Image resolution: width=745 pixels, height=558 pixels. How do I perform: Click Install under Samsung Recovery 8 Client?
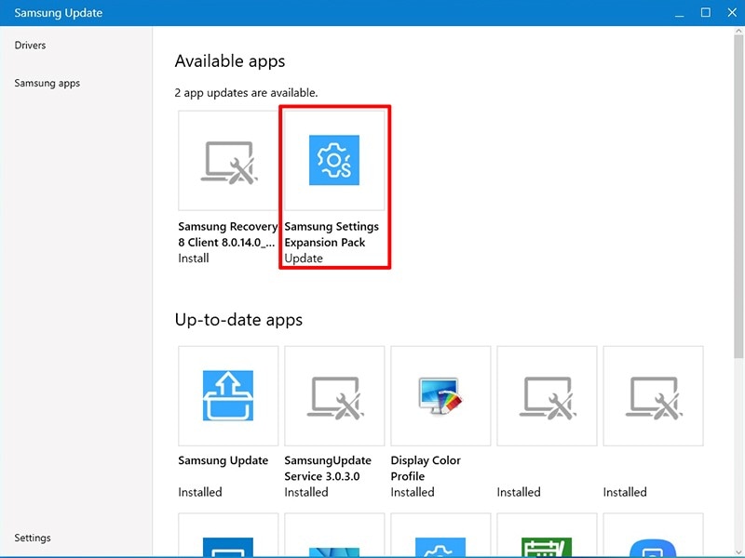(x=194, y=259)
